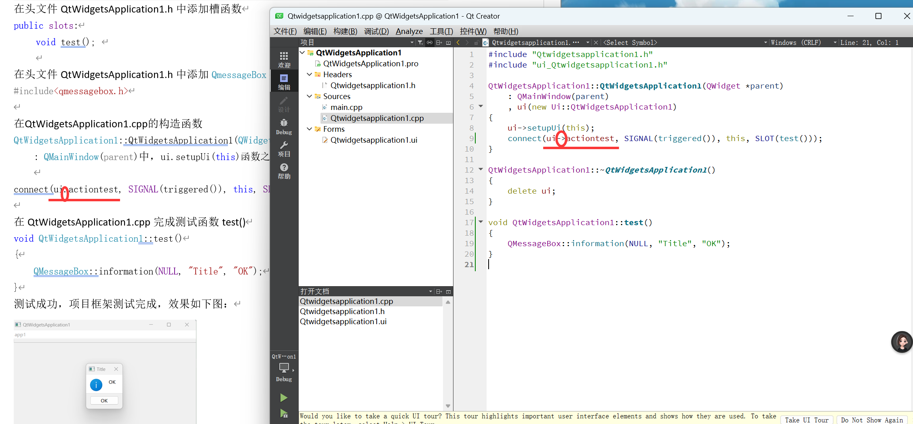Close the current editor document
Image resolution: width=913 pixels, height=424 pixels.
[x=596, y=42]
